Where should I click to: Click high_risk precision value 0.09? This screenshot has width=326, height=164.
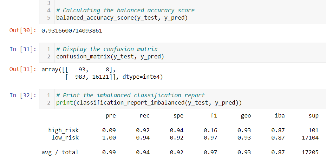pyautogui.click(x=109, y=130)
